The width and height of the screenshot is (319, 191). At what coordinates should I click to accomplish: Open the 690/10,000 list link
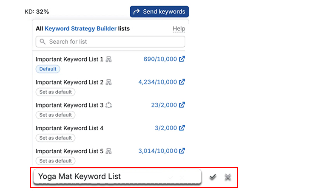click(160, 59)
